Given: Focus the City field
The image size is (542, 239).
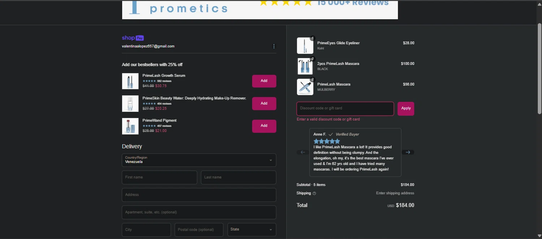Looking at the screenshot, I should pyautogui.click(x=146, y=230).
